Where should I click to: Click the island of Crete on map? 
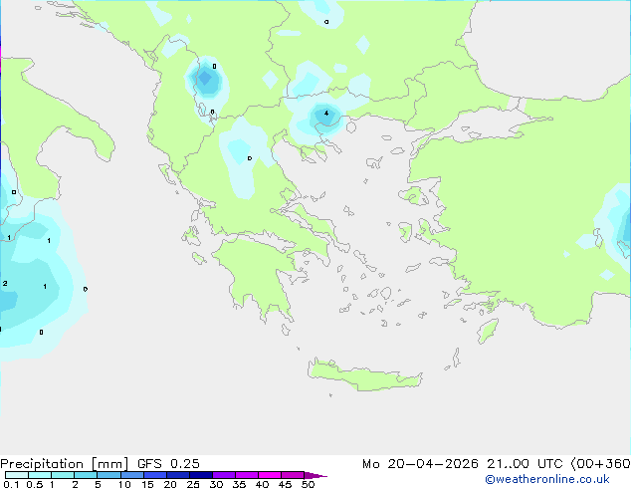(x=364, y=374)
